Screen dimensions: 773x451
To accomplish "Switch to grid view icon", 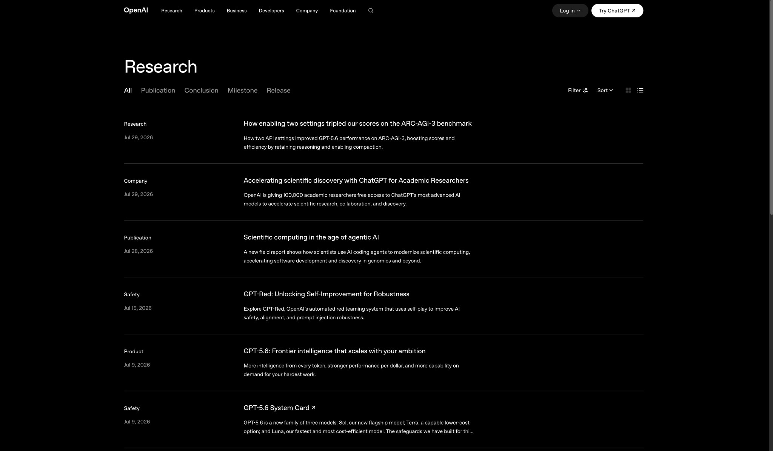I will click(x=628, y=90).
